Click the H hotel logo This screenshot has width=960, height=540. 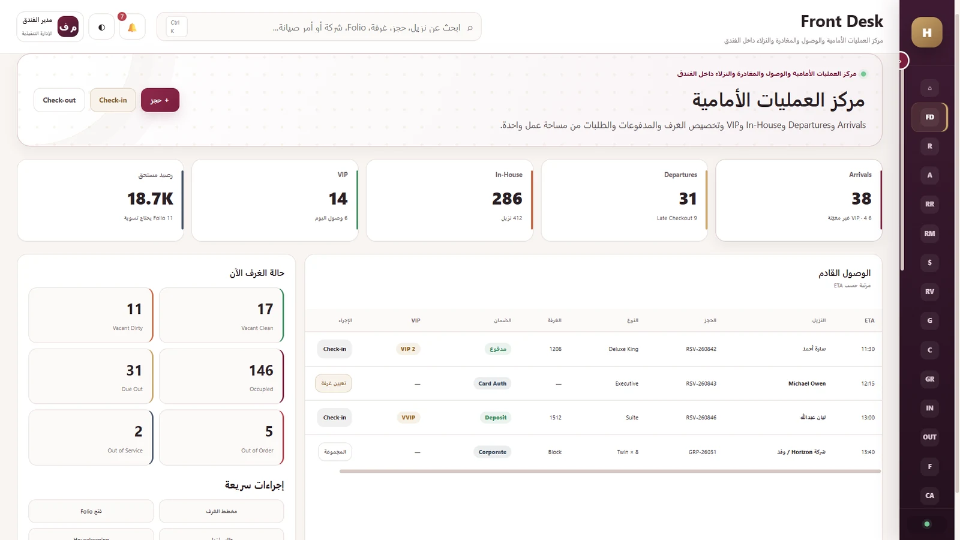tap(926, 32)
